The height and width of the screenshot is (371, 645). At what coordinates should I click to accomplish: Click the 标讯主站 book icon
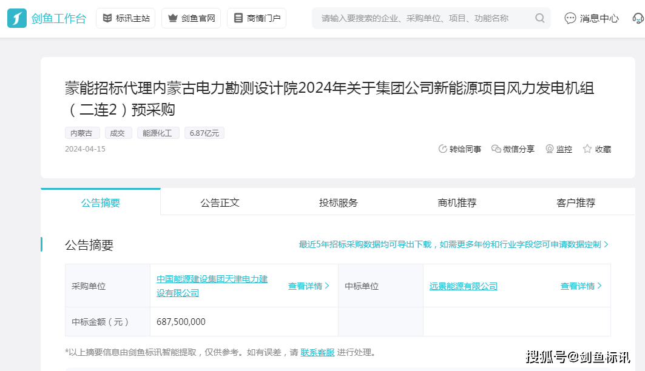click(107, 18)
